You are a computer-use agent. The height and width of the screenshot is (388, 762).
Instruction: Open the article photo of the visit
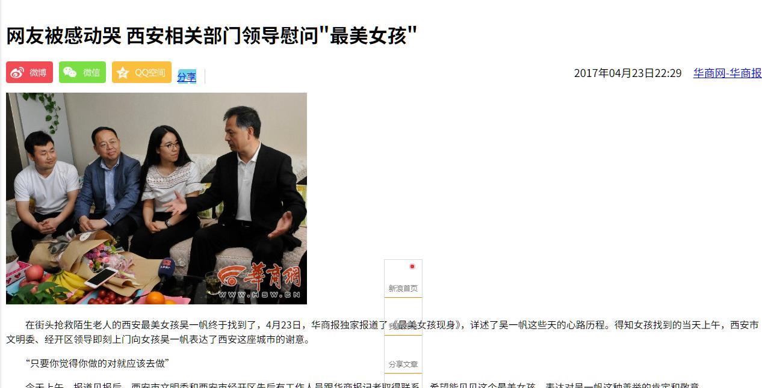tap(156, 199)
